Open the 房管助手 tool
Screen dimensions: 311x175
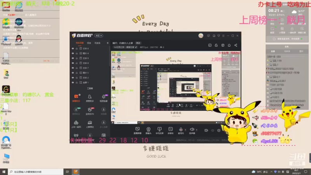pos(90,98)
